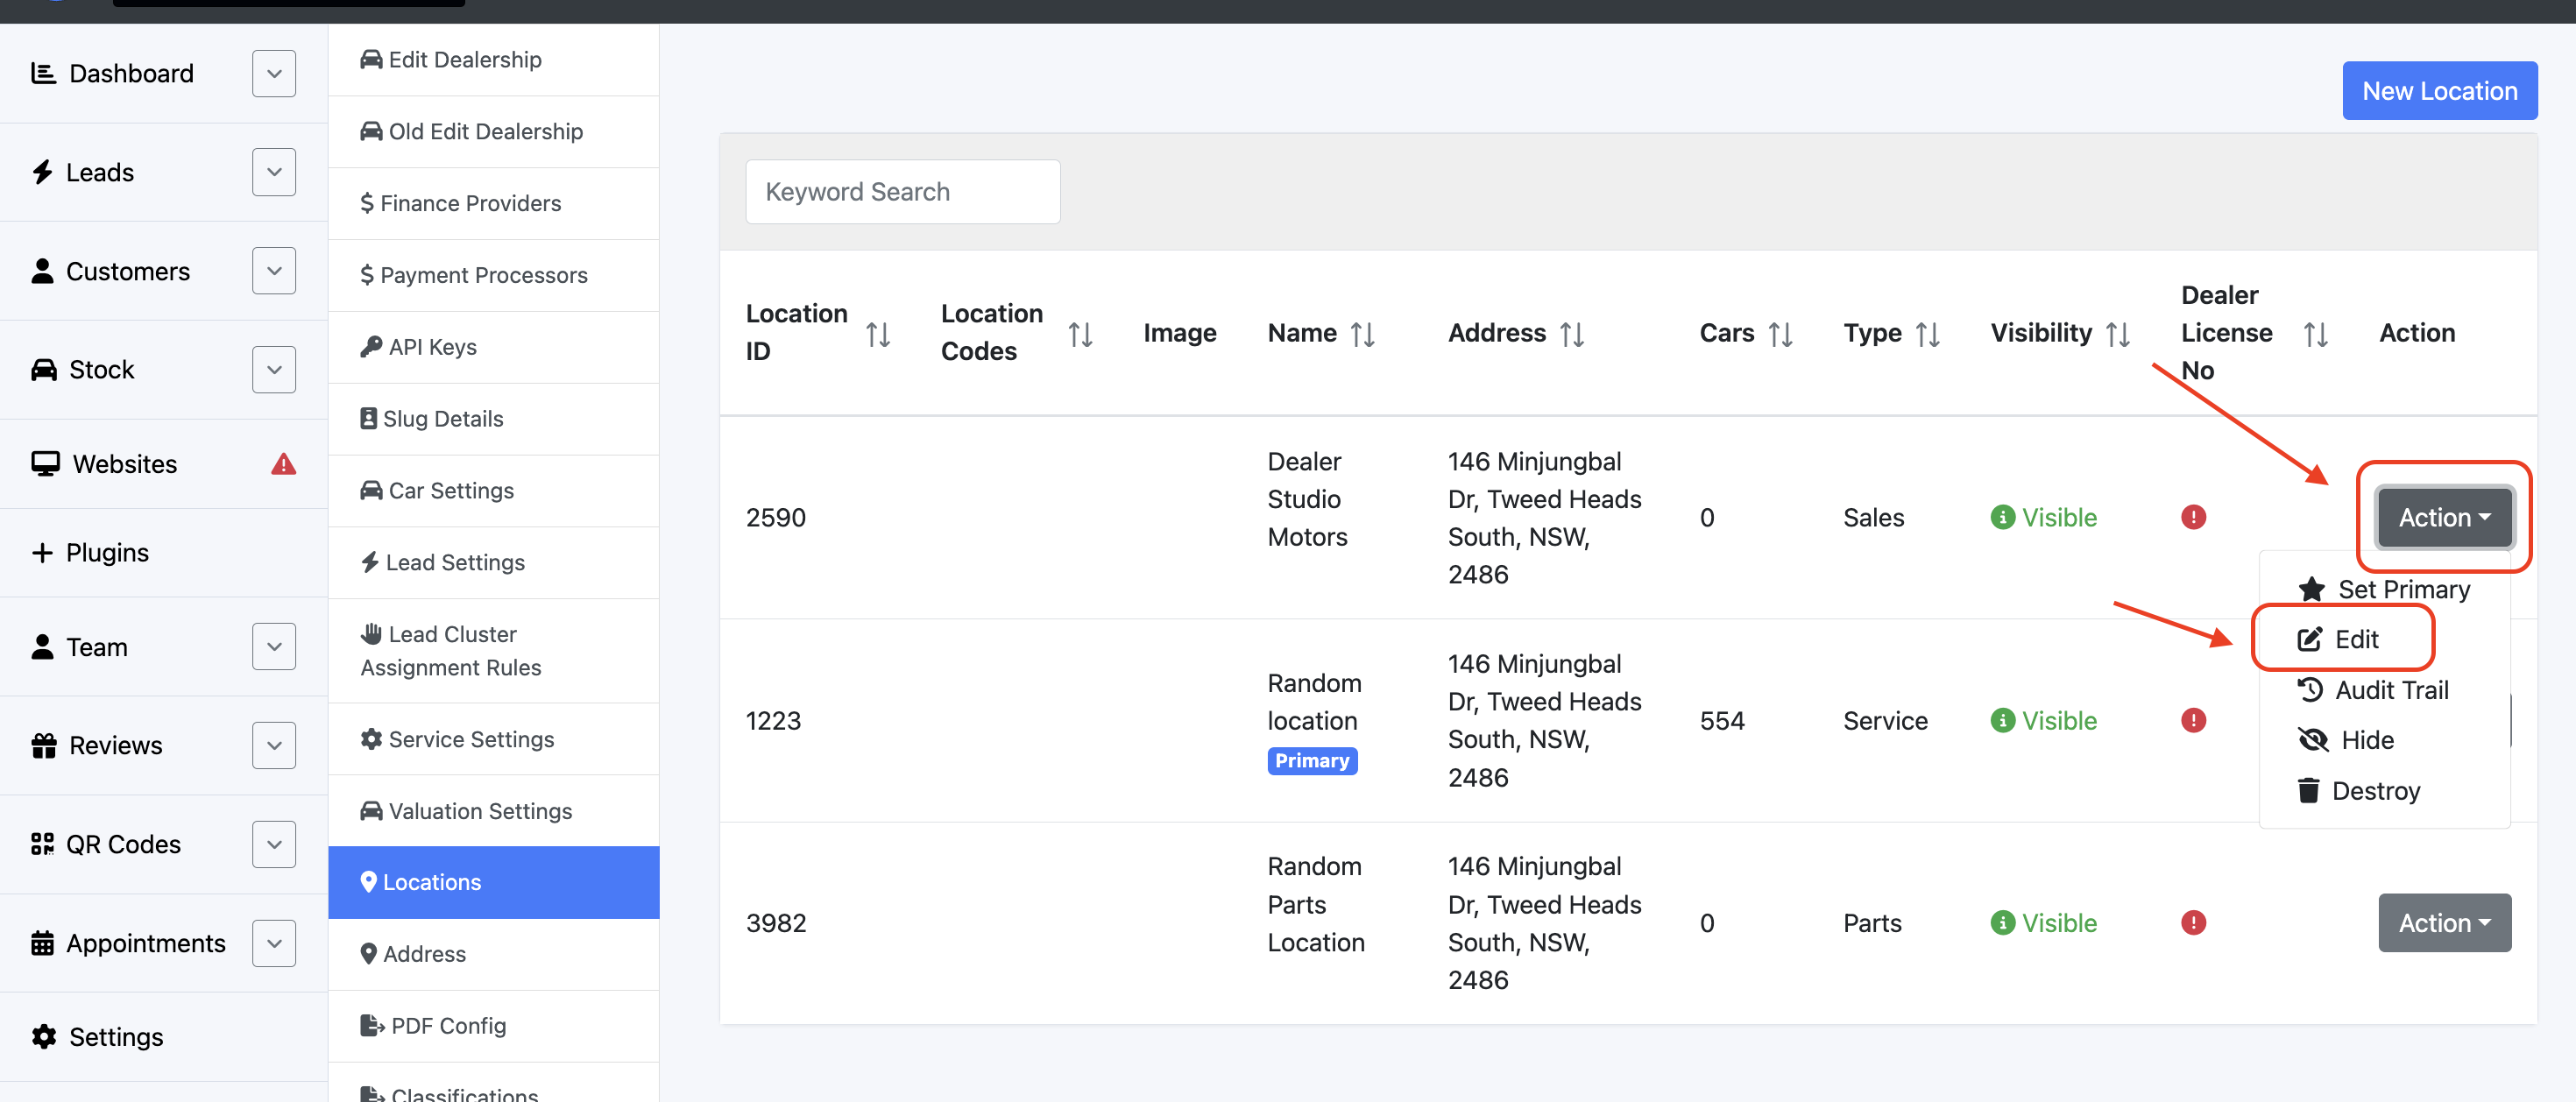
Task: Click Edit in the Action menu
Action: (2355, 639)
